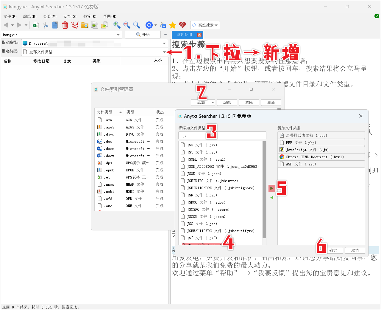381x310 pixels.
Task: Open the 添加 button dropdown arrow
Action: [x=213, y=103]
